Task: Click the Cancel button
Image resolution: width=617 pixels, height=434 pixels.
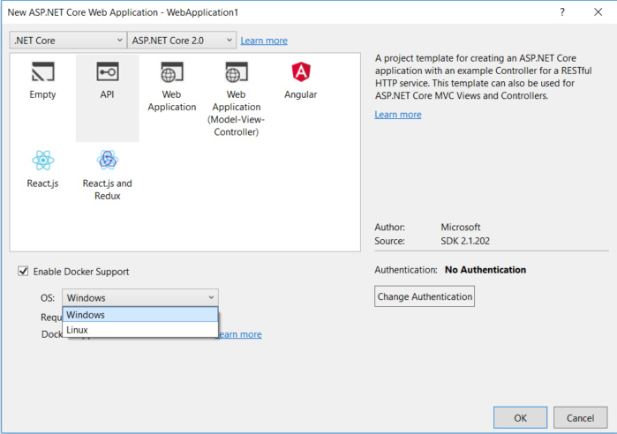Action: 581,417
